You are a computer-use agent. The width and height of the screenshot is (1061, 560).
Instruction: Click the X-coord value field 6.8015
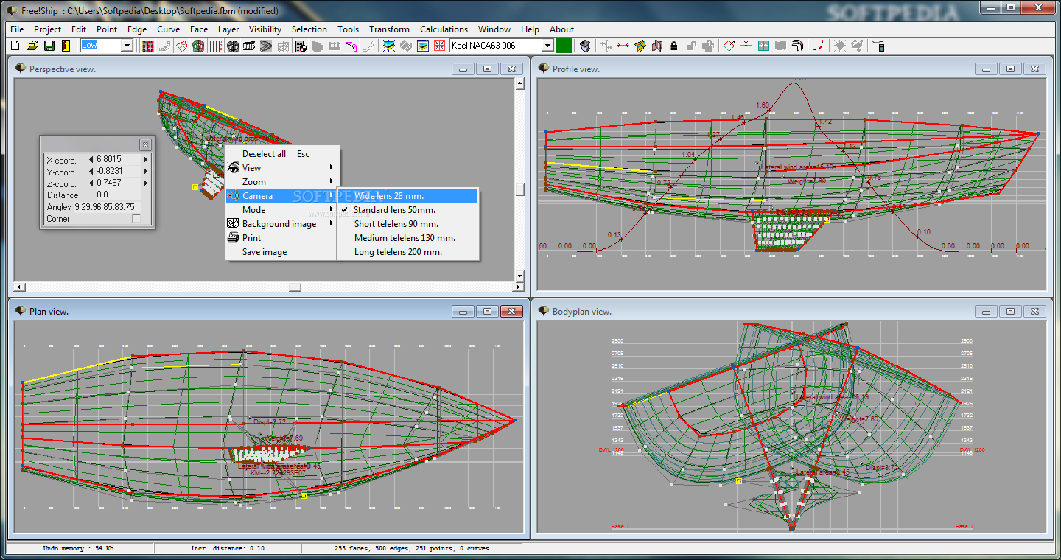pyautogui.click(x=118, y=159)
